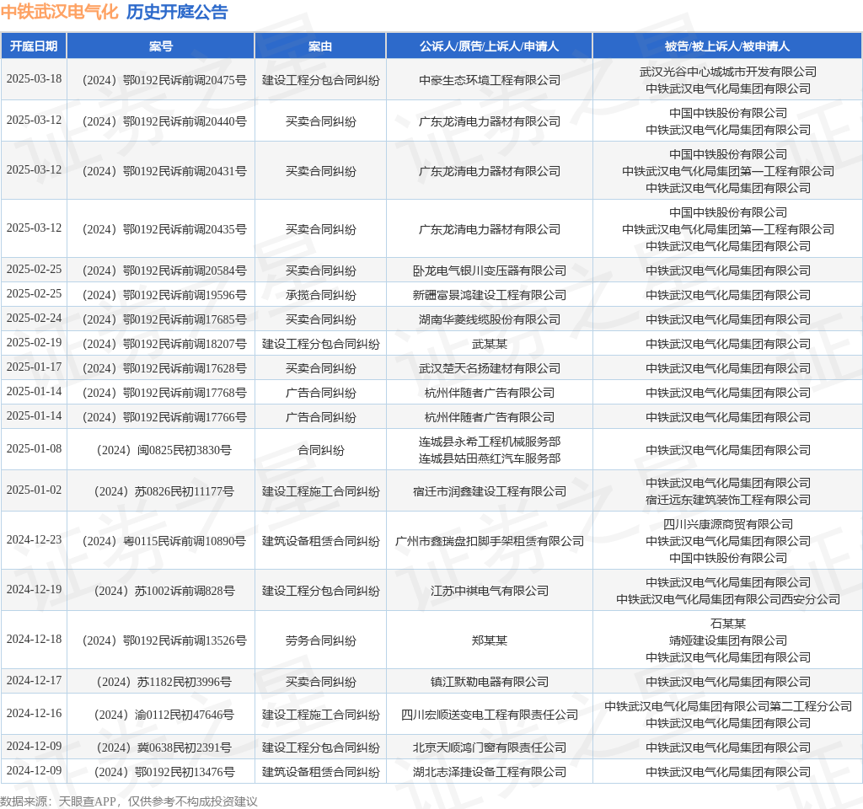This screenshot has width=863, height=809.
Task: Click plaintiff 武某某
Action: tap(490, 344)
